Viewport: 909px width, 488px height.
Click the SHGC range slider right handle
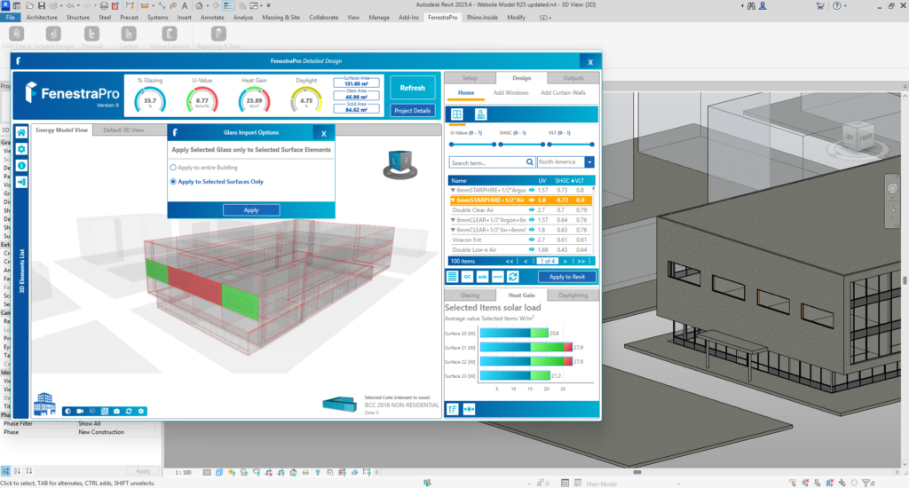coord(542,145)
